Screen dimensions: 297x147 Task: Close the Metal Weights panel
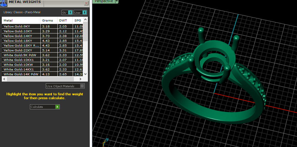pos(86,3)
